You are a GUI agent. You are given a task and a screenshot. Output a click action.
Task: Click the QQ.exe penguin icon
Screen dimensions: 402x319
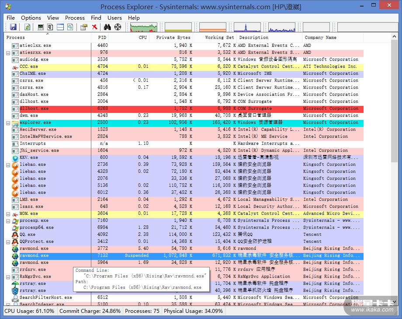pos(15,235)
